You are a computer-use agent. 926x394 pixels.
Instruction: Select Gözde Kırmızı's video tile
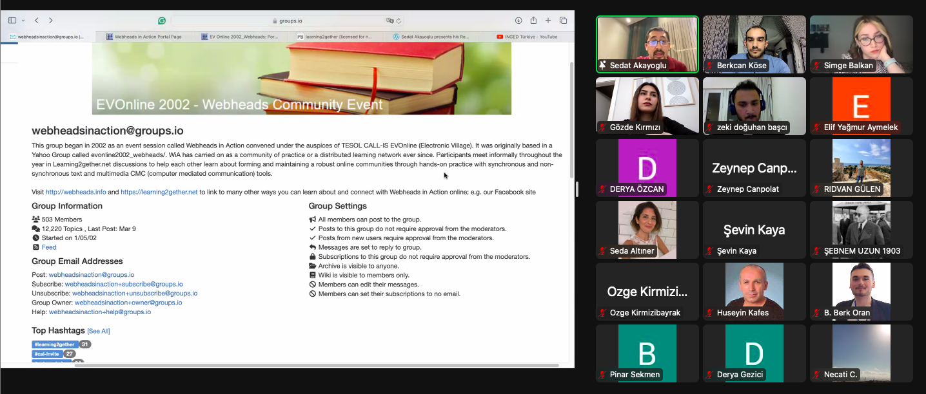[x=647, y=106]
